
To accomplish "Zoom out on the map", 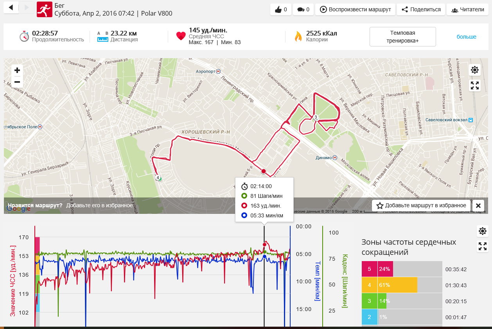I will (x=17, y=82).
